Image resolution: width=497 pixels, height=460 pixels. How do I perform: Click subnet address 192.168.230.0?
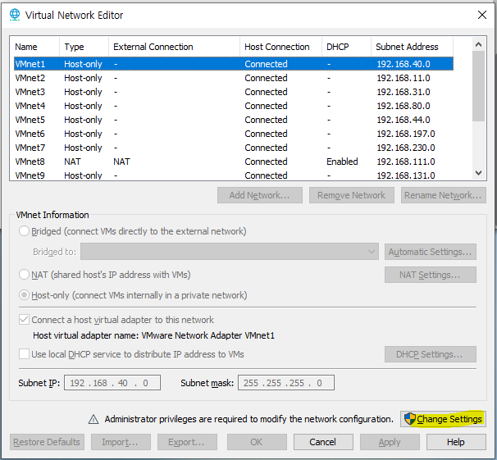pyautogui.click(x=406, y=148)
